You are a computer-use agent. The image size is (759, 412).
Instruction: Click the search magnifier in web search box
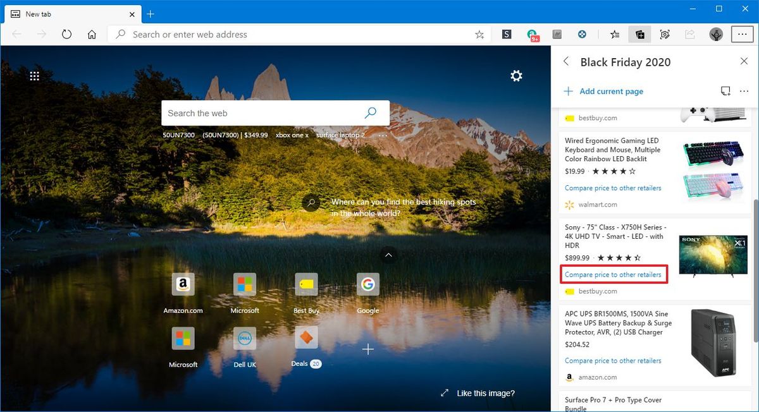[x=371, y=113]
